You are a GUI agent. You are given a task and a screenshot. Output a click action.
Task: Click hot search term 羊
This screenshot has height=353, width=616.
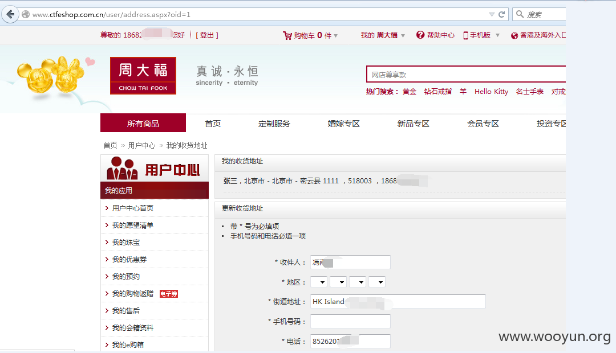point(463,92)
